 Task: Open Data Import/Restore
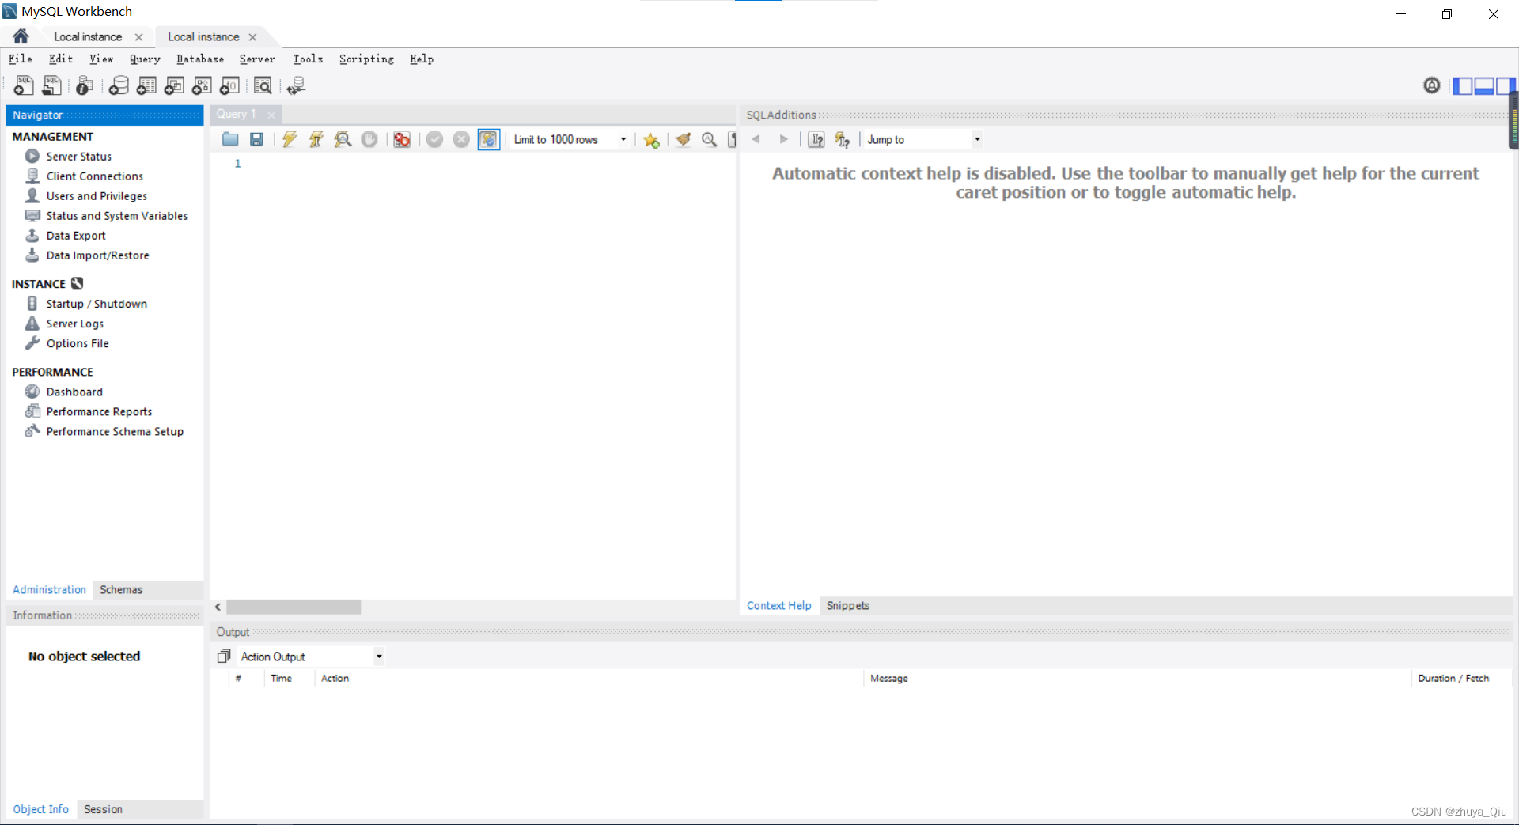(x=97, y=255)
